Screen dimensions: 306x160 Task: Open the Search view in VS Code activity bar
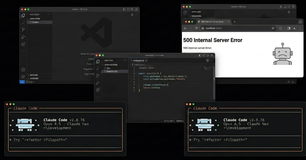(x=23, y=22)
